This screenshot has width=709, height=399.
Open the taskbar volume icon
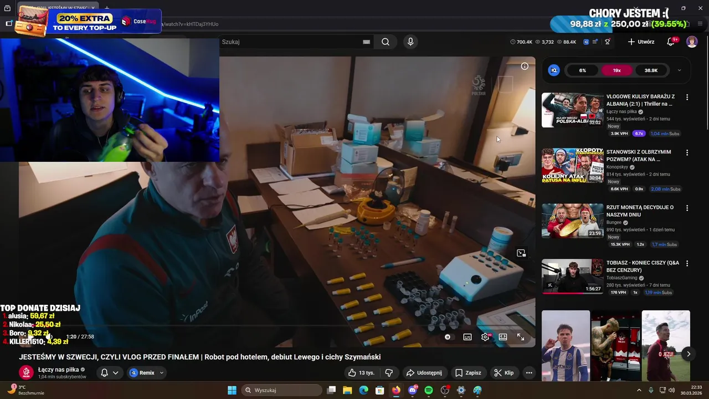671,390
